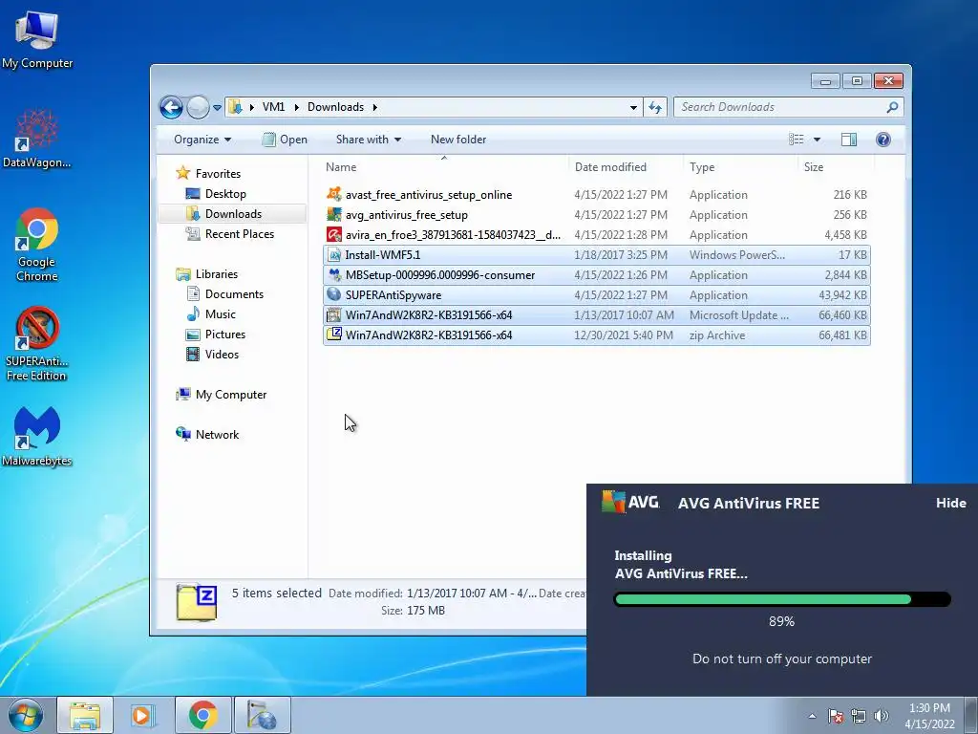
Task: Launch DataWagon desktop shortcut
Action: point(37,139)
